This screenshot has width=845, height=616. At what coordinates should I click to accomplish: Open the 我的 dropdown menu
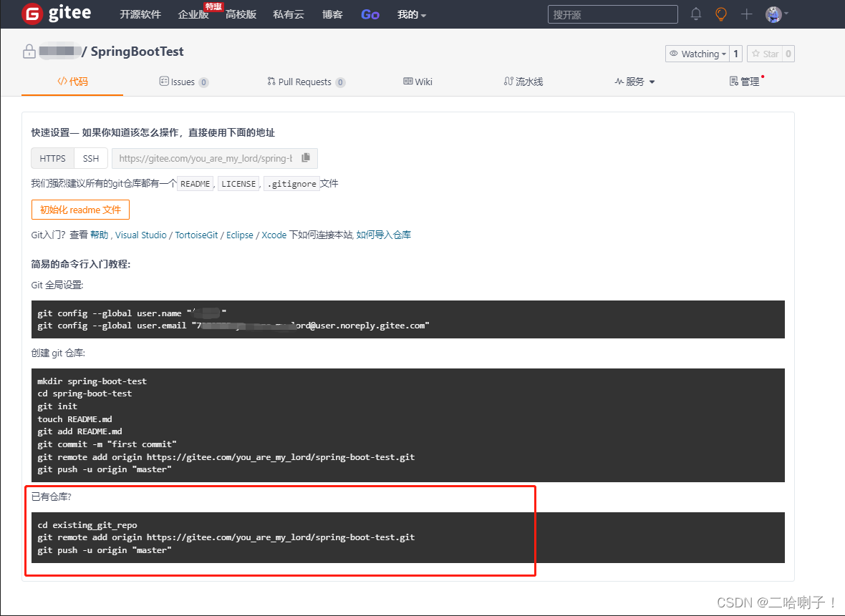pos(411,14)
